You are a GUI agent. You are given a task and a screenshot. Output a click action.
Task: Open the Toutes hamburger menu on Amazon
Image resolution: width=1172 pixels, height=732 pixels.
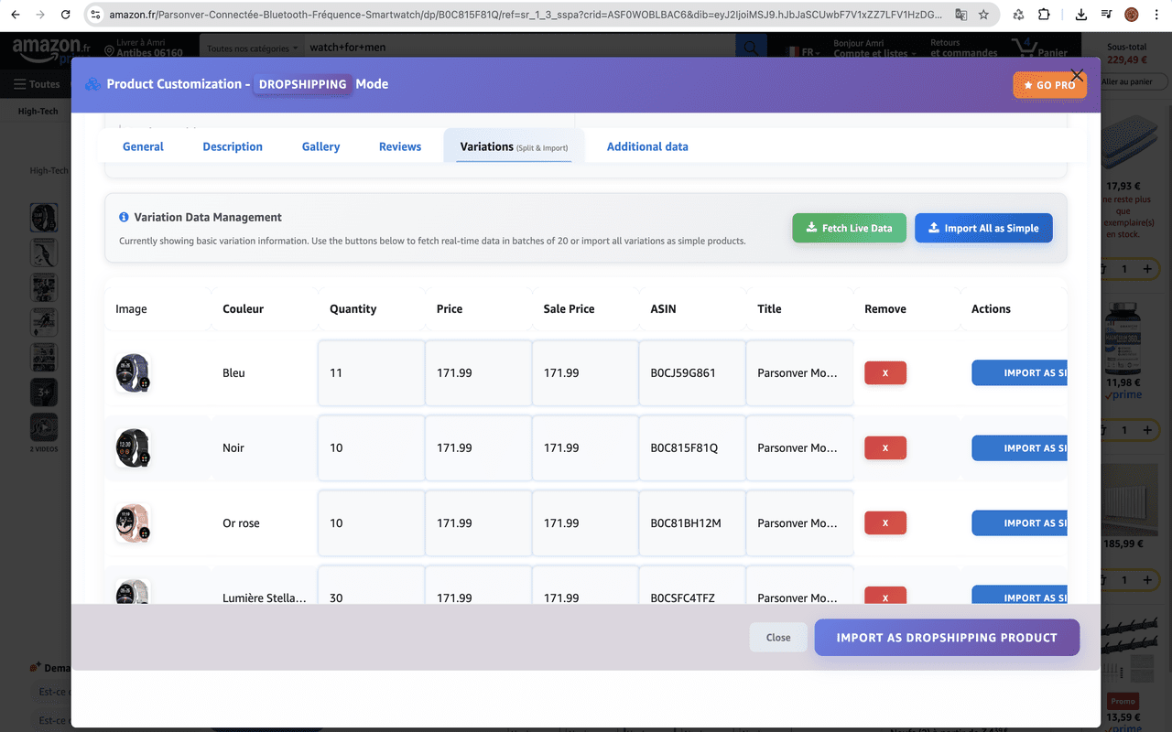[37, 84]
